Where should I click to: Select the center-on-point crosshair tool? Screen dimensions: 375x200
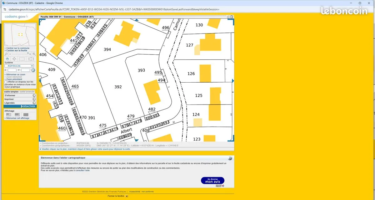[14, 59]
